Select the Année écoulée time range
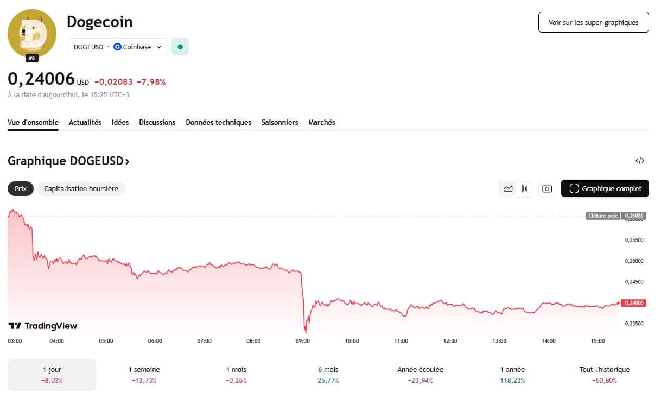 coord(420,375)
